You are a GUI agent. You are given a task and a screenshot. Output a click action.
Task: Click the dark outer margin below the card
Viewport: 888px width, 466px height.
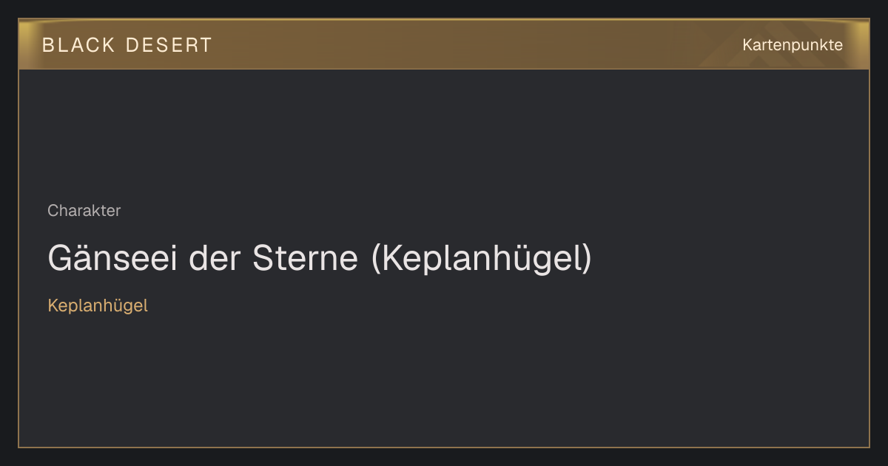tap(444, 457)
